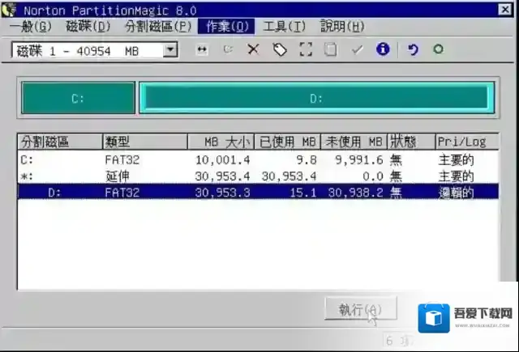Click the 未使用 MB column header
519x352 pixels.
[354, 142]
